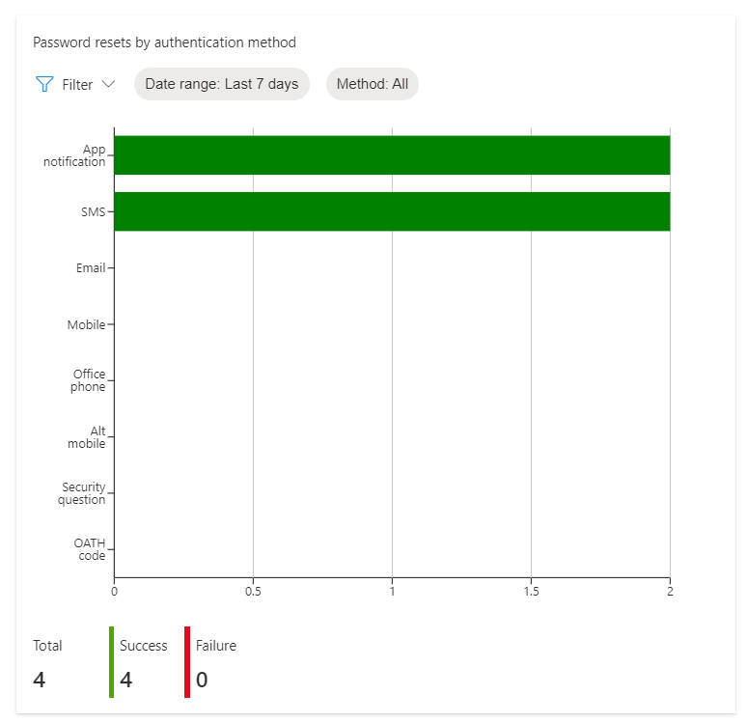Click the blue funnel Filter icon
This screenshot has width=748, height=723.
point(44,84)
